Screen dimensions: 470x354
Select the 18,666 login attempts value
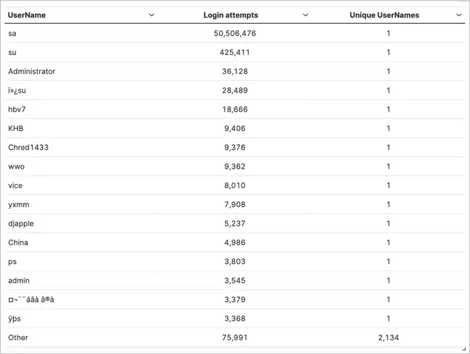coord(235,109)
